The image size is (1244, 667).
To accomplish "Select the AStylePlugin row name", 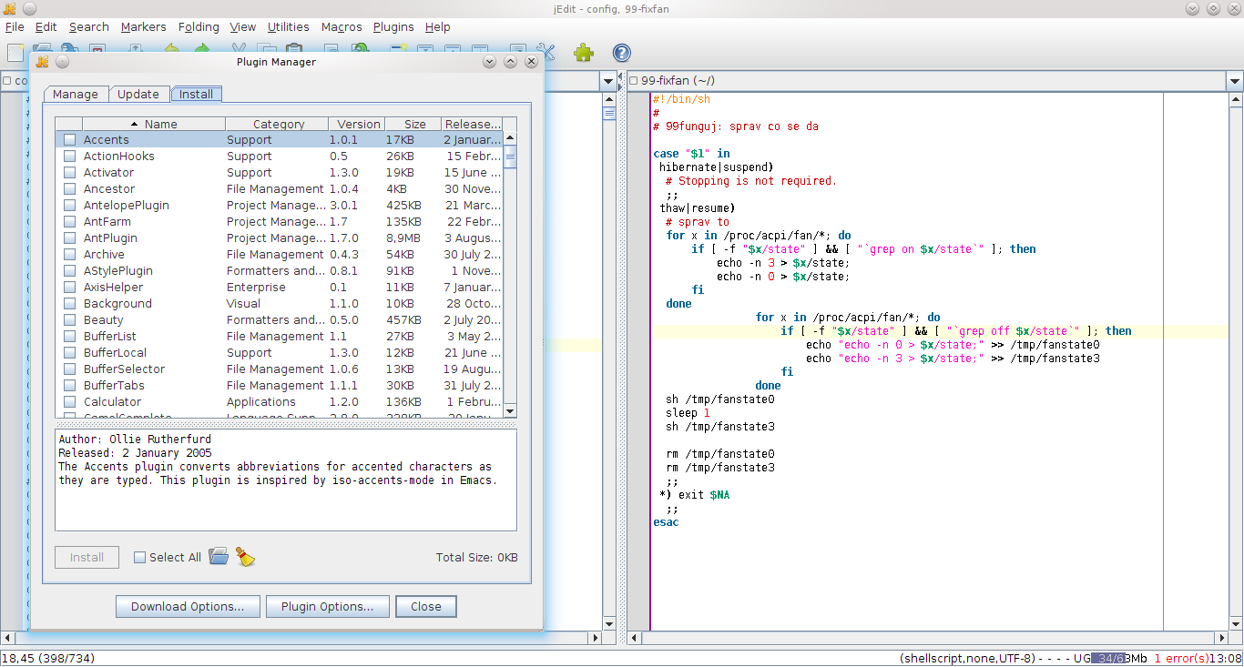I will (118, 271).
